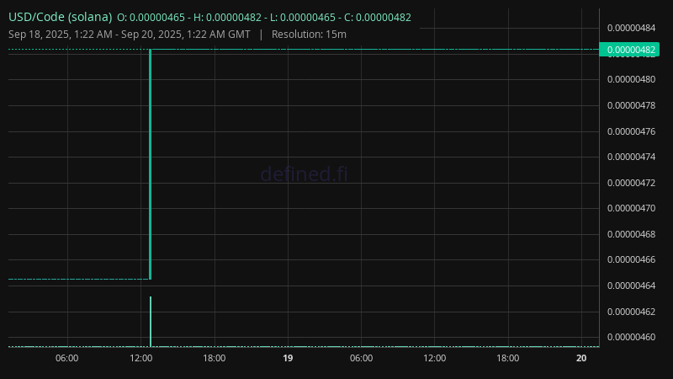Viewport: 673px width, 379px height.
Task: Click the bold 20 date axis label
Action: (581, 359)
